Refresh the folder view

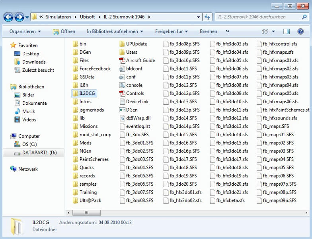207,17
